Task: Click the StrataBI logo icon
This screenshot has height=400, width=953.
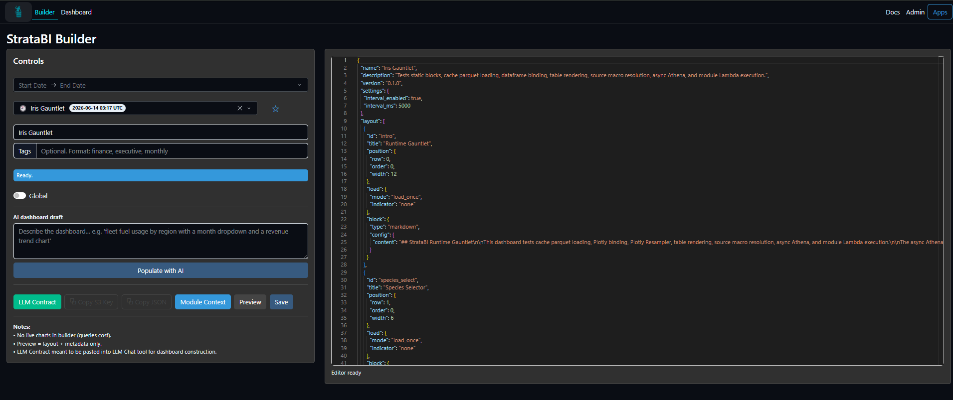Action: 18,12
